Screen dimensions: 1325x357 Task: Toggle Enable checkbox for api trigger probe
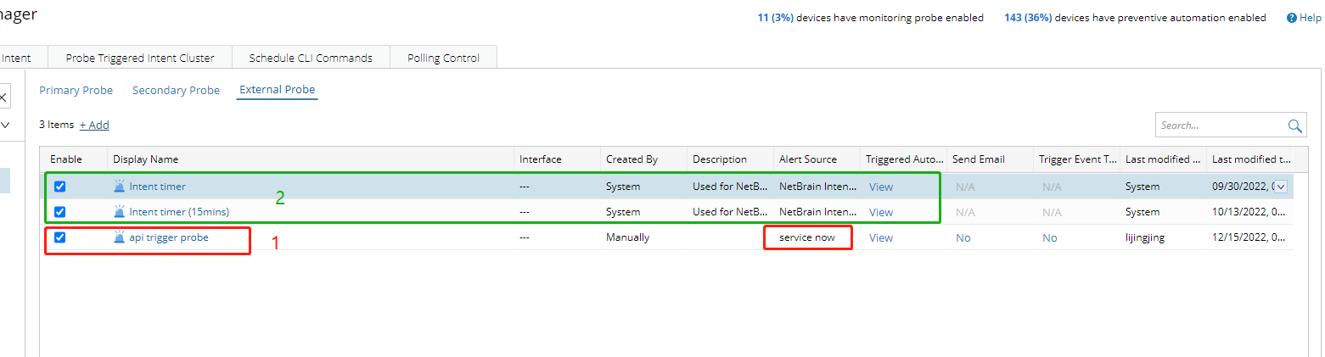pos(60,237)
